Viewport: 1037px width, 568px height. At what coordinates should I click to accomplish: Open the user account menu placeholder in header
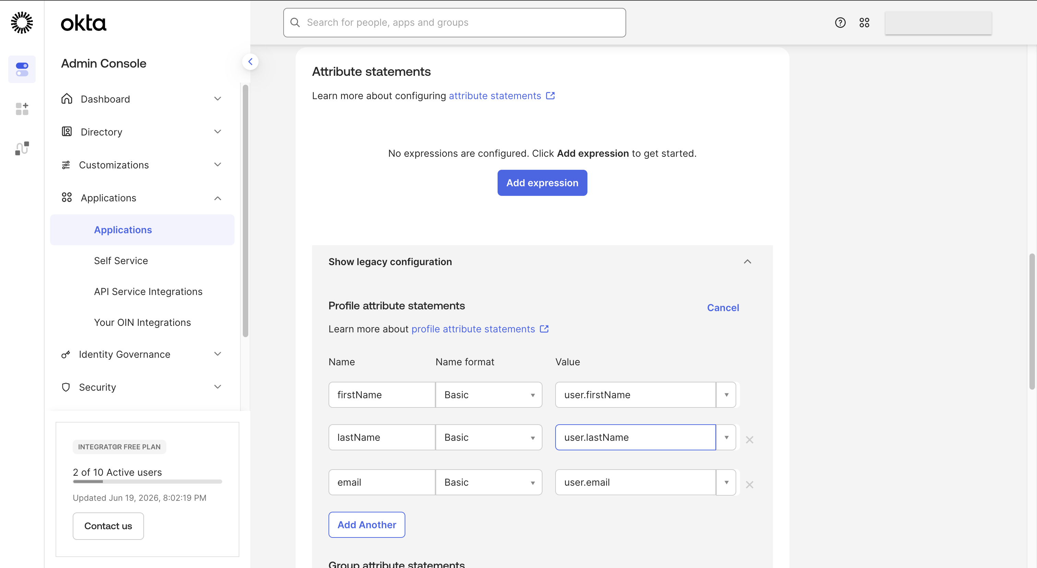pos(938,23)
